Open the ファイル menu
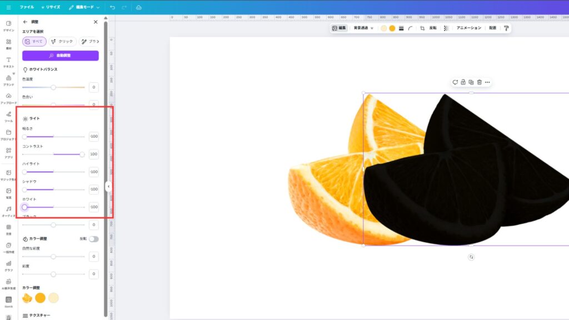Screen dimensions: 569x320 27,7
